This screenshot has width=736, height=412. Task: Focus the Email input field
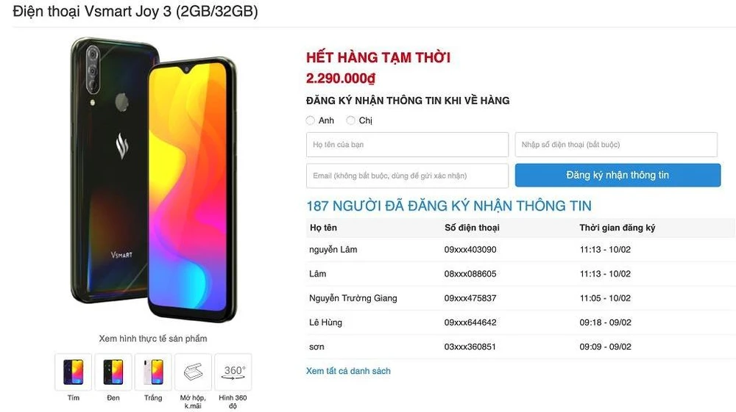click(x=408, y=176)
